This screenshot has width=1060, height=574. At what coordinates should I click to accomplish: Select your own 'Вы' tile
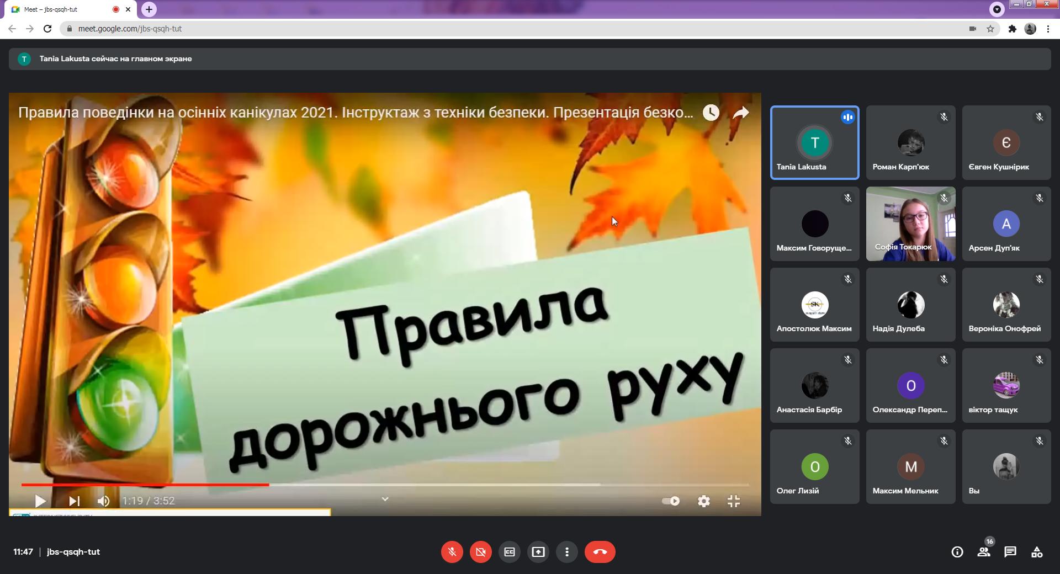[x=1006, y=466]
